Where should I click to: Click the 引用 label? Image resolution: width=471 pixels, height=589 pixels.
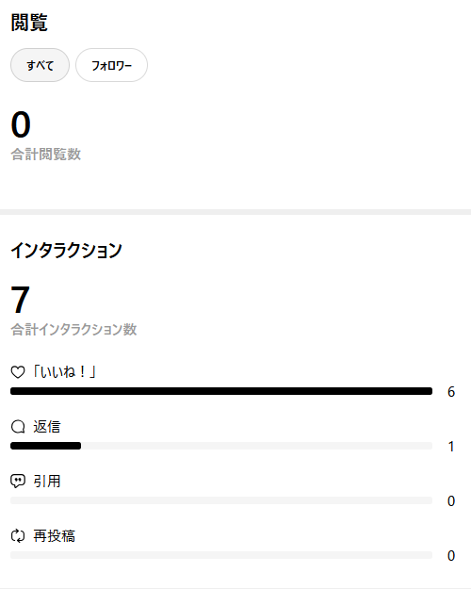(x=46, y=482)
